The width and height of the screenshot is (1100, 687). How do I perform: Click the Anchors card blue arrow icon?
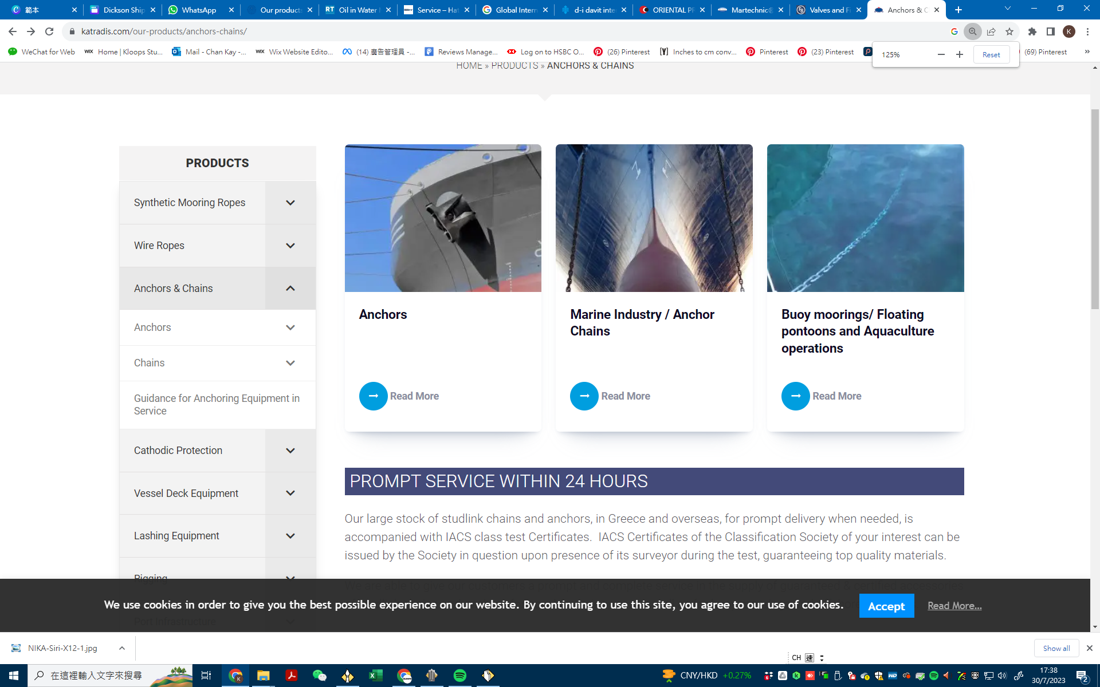[373, 396]
